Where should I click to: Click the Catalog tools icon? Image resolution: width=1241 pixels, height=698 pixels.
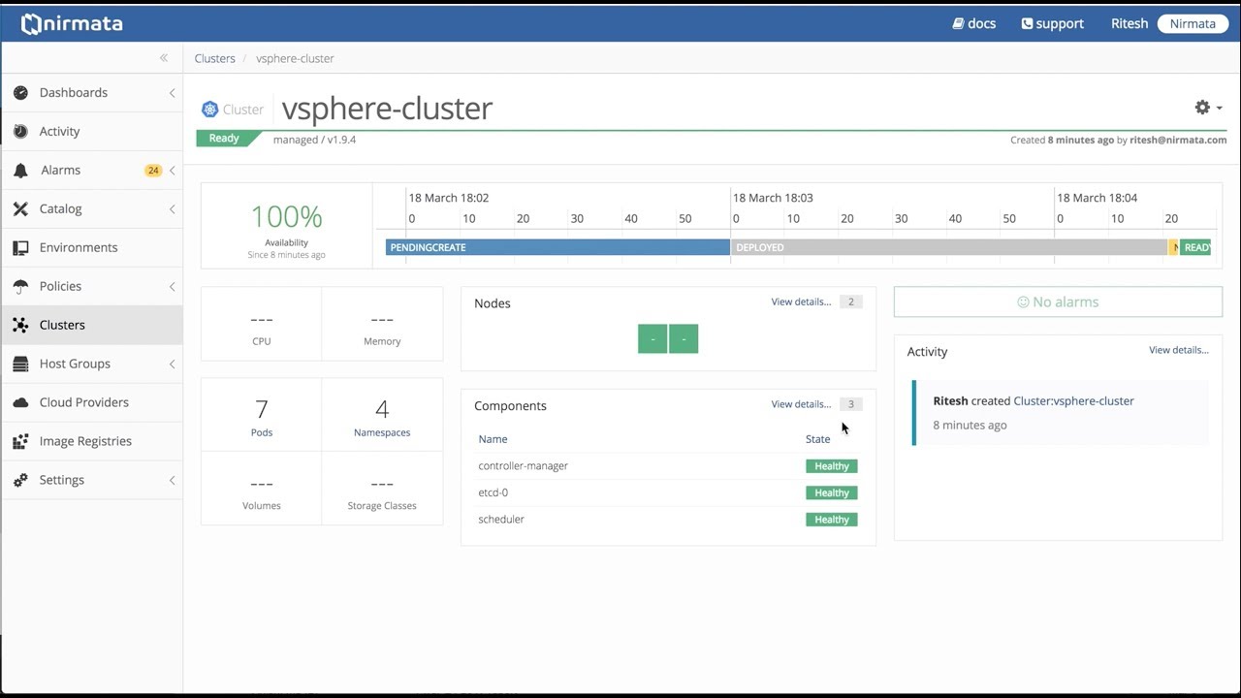(20, 209)
